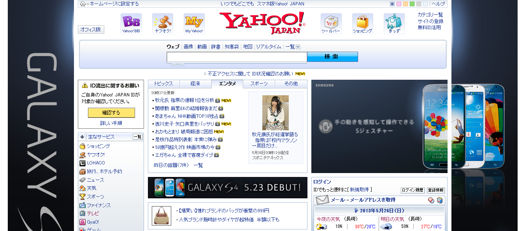
Task: Click the sidebar shopping bag icon
Action: 83,146
